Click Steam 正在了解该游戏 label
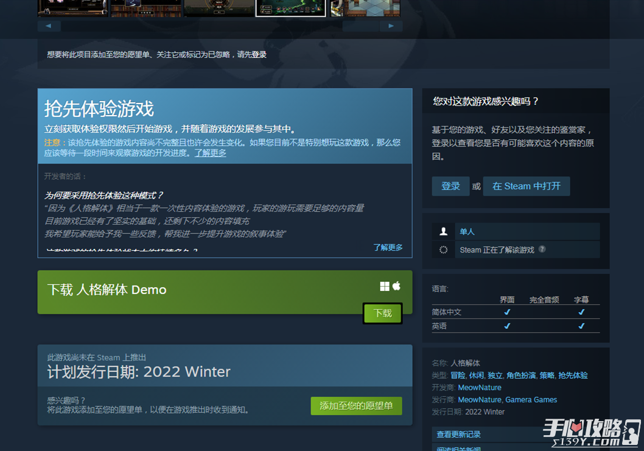 [x=497, y=250]
